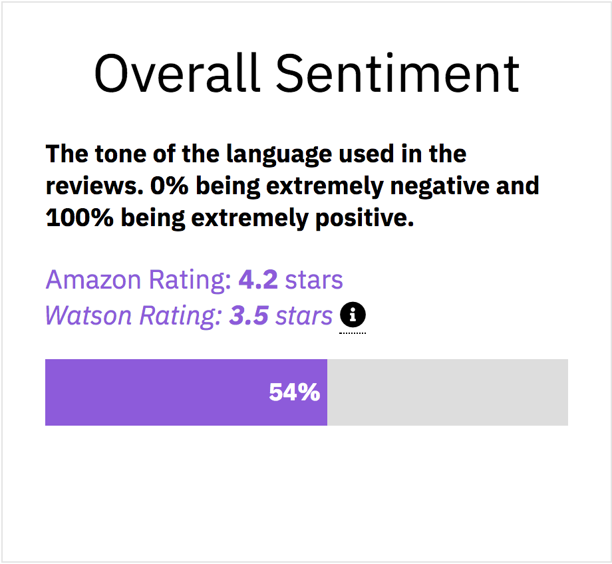Click the gray unfilled part of sentiment bar
This screenshot has width=612, height=564.
[447, 392]
